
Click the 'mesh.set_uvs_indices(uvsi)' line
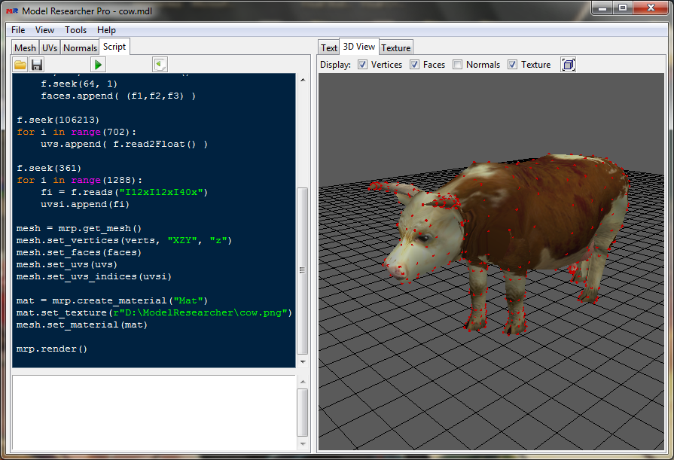pyautogui.click(x=93, y=276)
